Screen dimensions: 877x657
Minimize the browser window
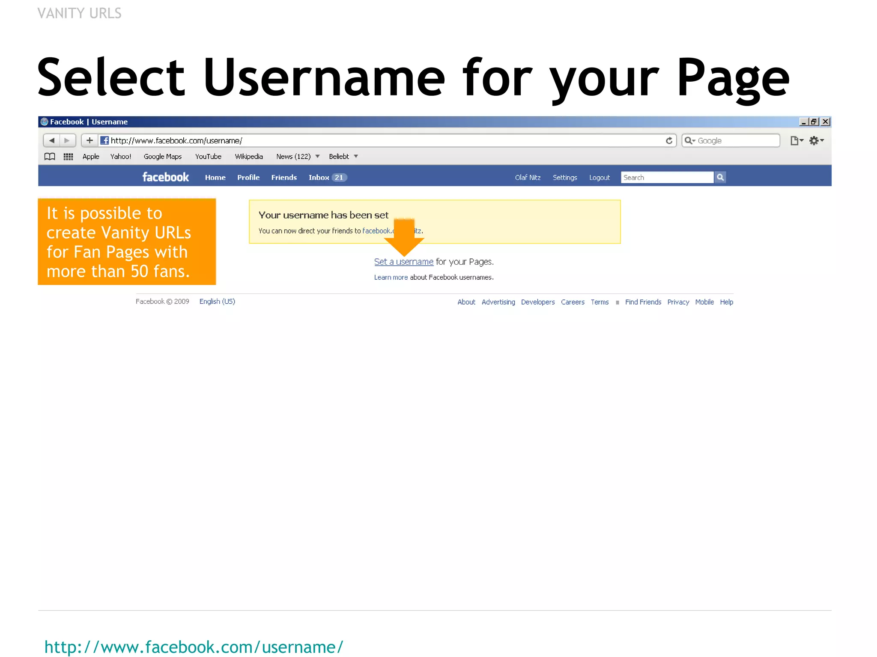point(804,122)
